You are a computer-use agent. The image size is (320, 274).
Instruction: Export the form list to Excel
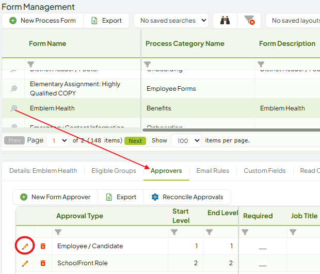click(x=106, y=21)
